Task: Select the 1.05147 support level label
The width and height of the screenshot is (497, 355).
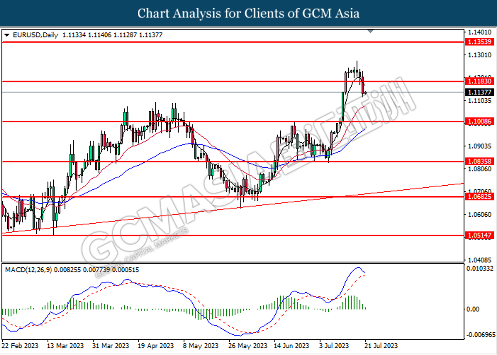Action: click(479, 235)
